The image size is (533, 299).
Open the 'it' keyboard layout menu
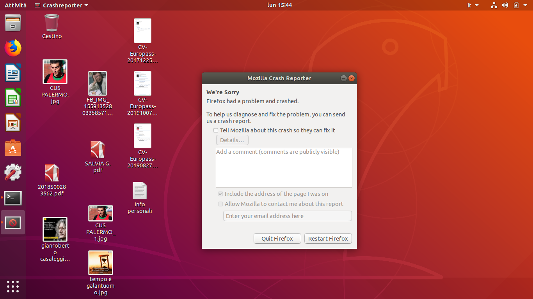pos(473,5)
